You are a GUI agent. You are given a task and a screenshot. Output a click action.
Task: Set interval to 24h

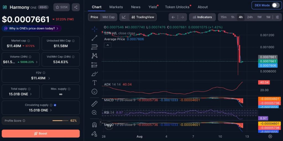pyautogui.click(x=250, y=17)
